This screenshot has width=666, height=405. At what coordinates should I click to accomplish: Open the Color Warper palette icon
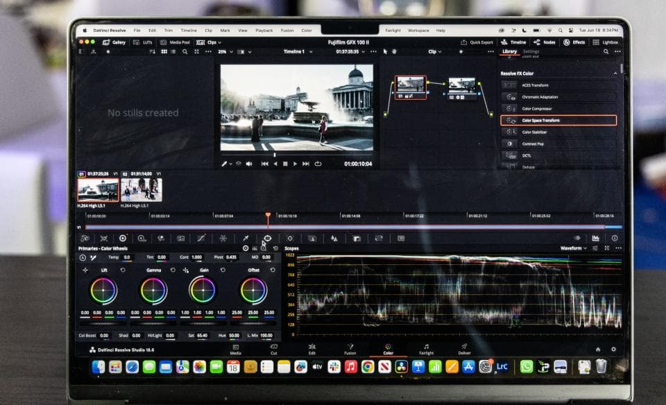click(223, 239)
